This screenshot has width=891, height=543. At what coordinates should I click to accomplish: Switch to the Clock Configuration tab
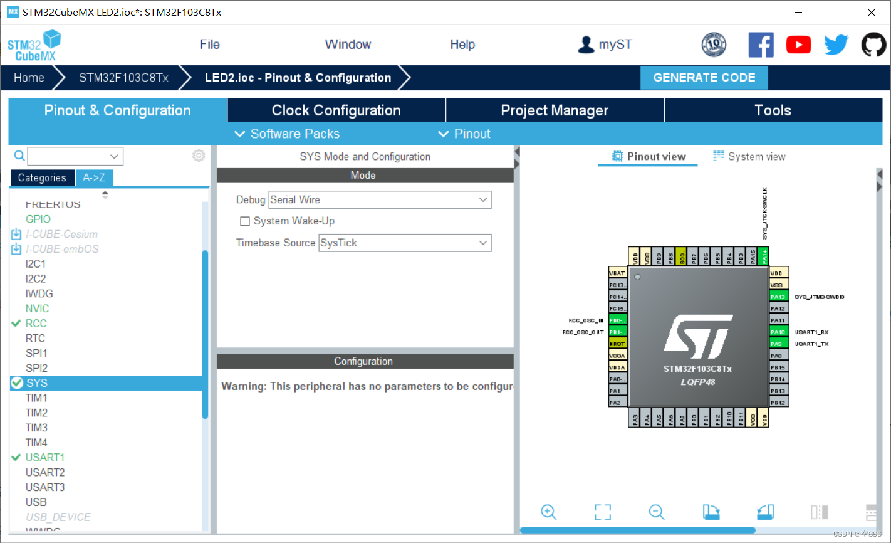(x=336, y=110)
